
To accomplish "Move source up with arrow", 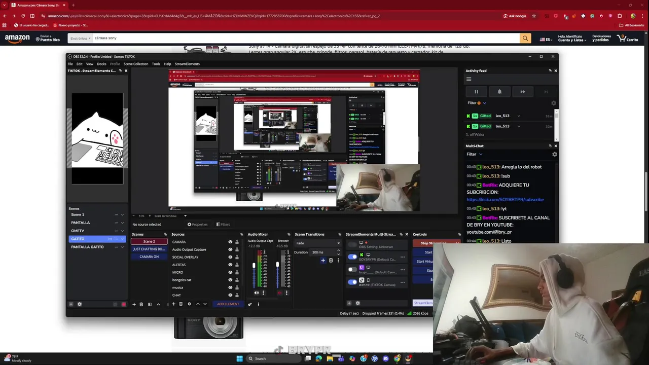I will point(198,304).
